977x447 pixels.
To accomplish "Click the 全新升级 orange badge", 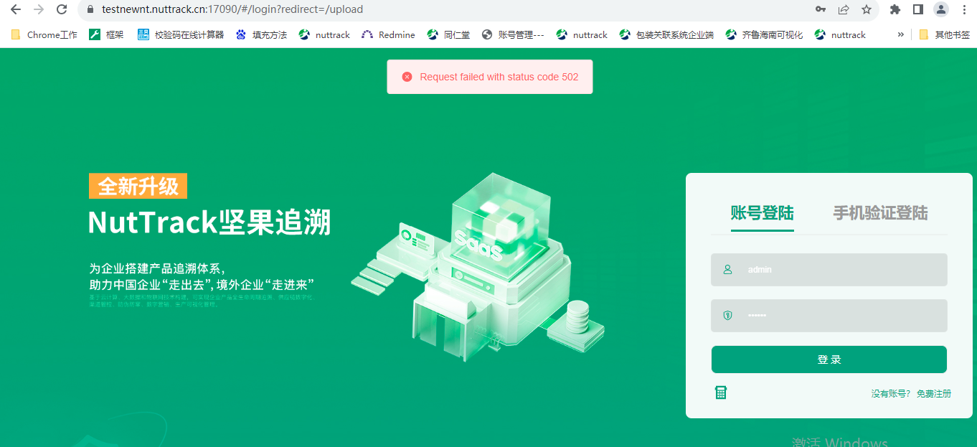I will [138, 186].
